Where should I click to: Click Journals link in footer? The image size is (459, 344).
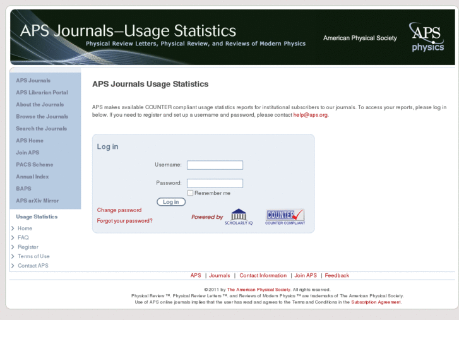[x=220, y=275]
